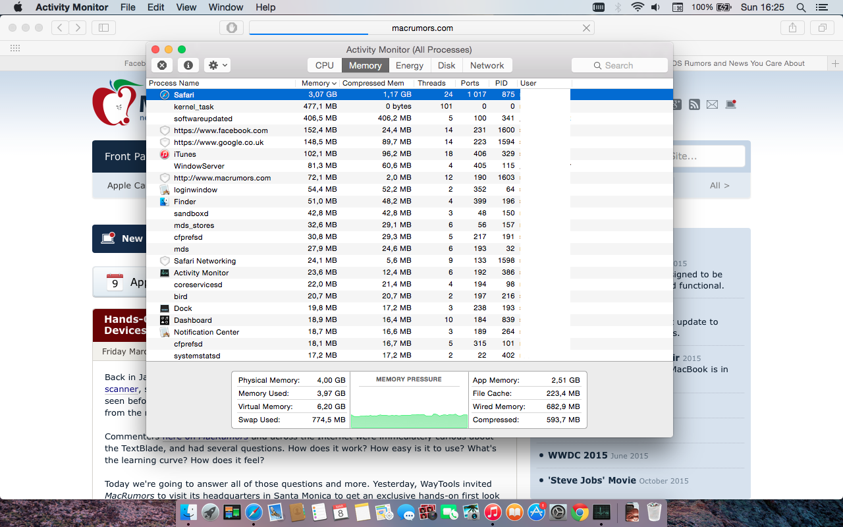Go back in the Safari window
Viewport: 843px width, 527px height.
pos(60,28)
